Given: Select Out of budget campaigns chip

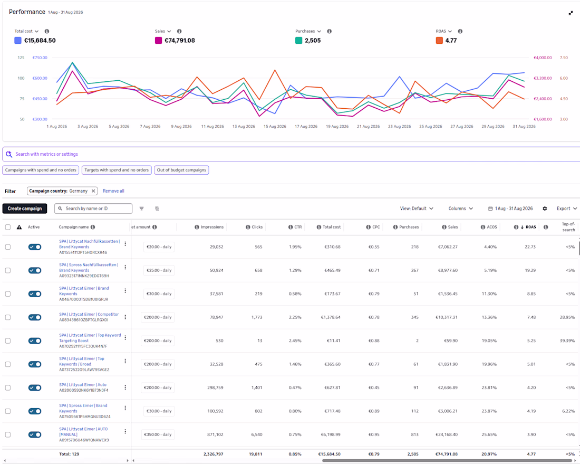Looking at the screenshot, I should (181, 170).
